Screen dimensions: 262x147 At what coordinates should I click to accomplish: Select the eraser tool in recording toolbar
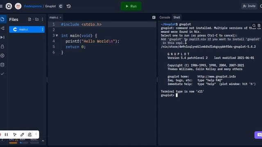click(30, 134)
